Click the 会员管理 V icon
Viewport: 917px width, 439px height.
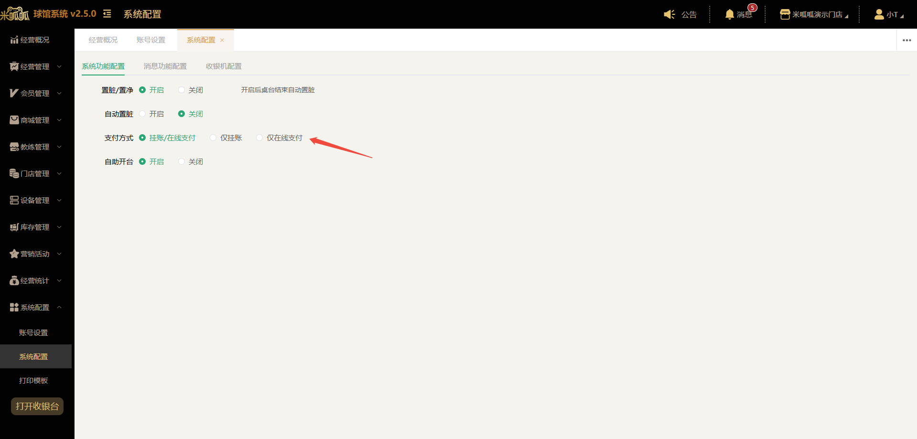pyautogui.click(x=14, y=93)
